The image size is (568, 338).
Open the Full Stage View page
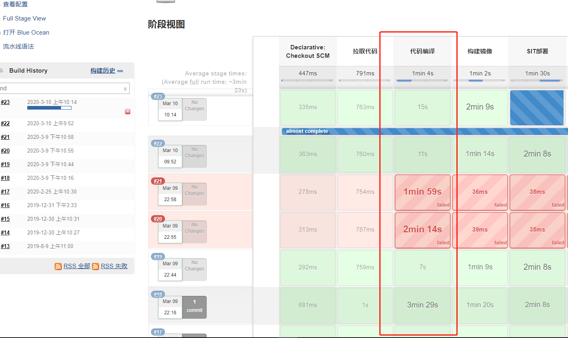(24, 18)
